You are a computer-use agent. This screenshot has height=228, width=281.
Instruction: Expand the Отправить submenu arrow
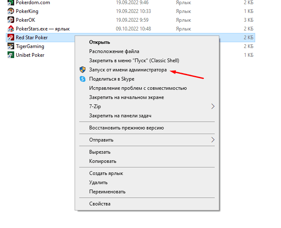point(213,140)
